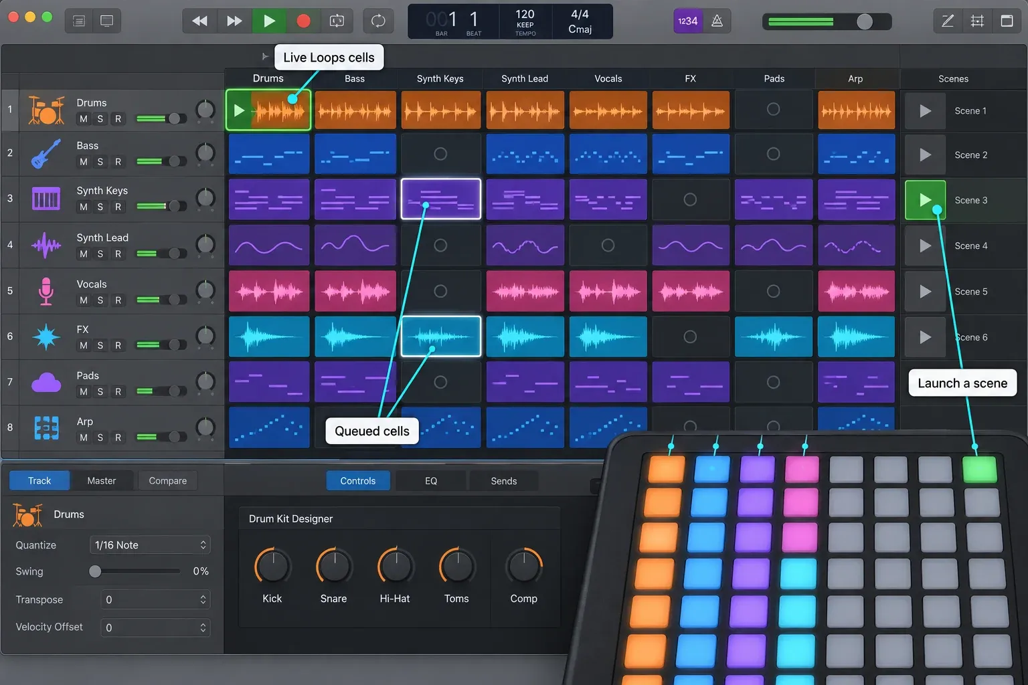Mute the Drums track
This screenshot has height=685, width=1028.
83,118
